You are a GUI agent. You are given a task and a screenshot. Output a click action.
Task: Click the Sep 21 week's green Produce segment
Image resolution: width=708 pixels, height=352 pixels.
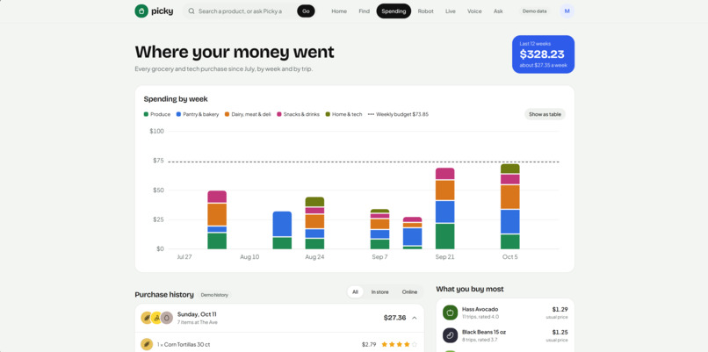(x=444, y=236)
